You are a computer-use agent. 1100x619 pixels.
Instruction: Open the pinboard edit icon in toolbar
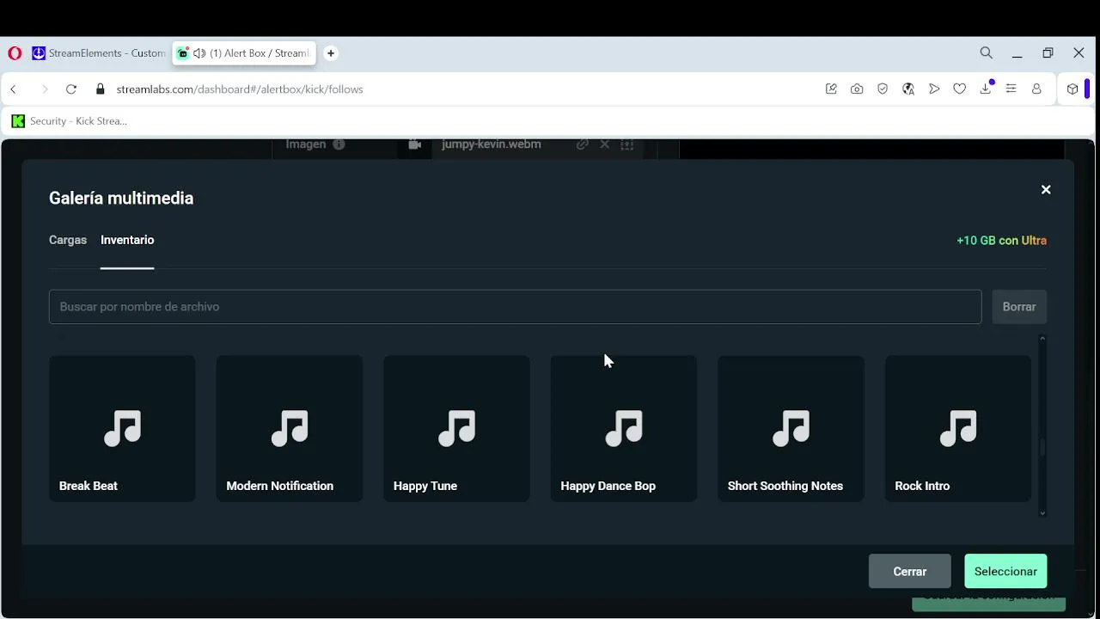coord(831,89)
